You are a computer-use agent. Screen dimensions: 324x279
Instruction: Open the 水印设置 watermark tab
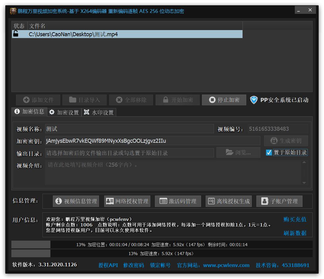pyautogui.click(x=99, y=112)
